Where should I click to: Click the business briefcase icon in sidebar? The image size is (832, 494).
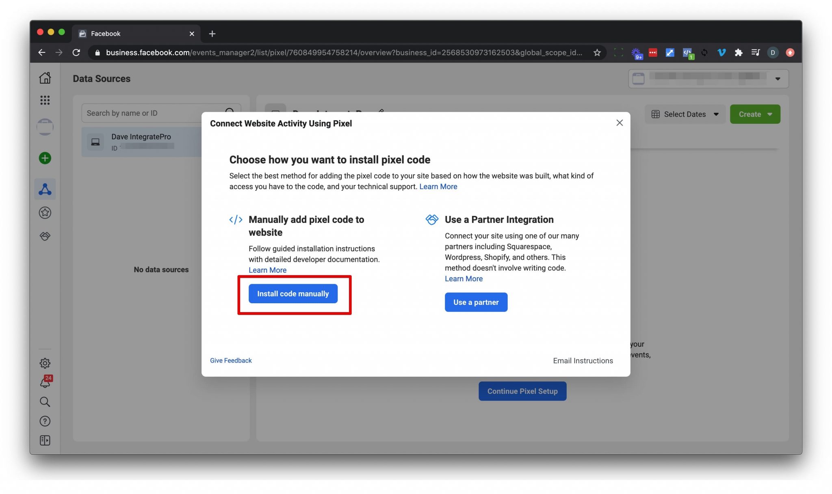coord(45,126)
